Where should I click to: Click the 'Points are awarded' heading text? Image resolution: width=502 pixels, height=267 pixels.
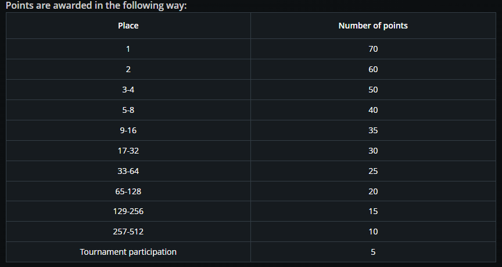click(96, 5)
